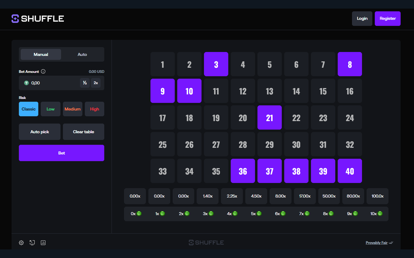Focus the Bet Amount input field
Image resolution: width=414 pixels, height=258 pixels.
click(x=61, y=83)
